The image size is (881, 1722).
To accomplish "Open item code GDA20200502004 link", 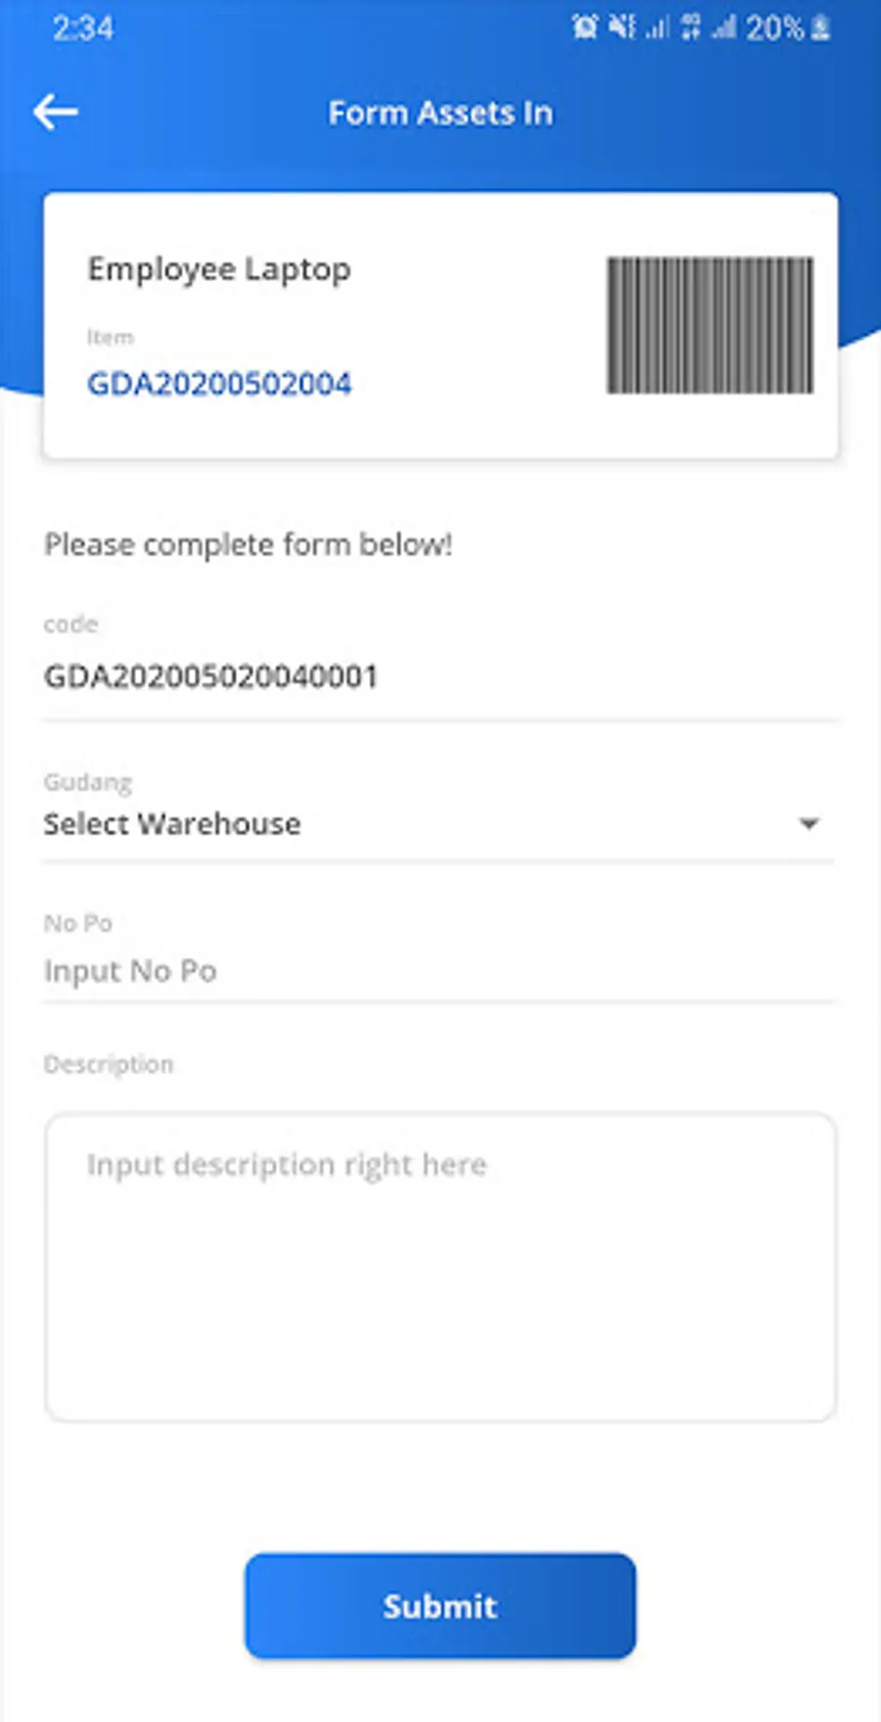I will point(219,384).
